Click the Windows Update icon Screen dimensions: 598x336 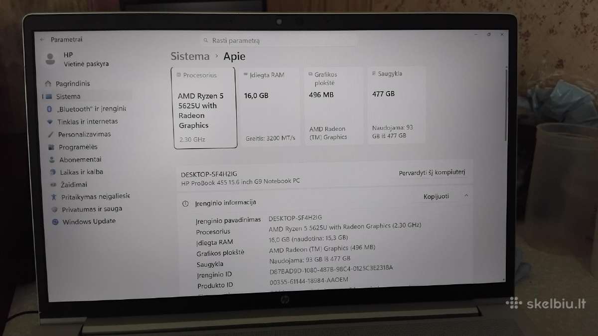pos(55,222)
